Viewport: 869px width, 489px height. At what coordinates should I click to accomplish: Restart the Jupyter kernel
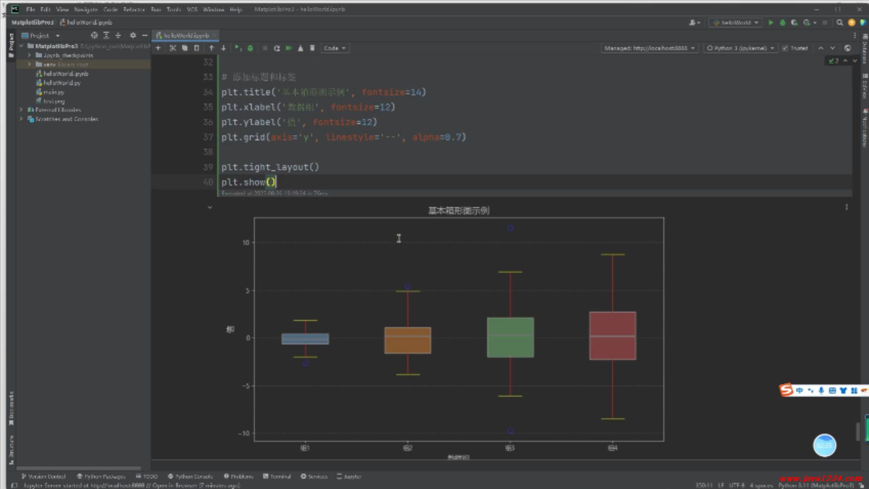click(x=277, y=48)
